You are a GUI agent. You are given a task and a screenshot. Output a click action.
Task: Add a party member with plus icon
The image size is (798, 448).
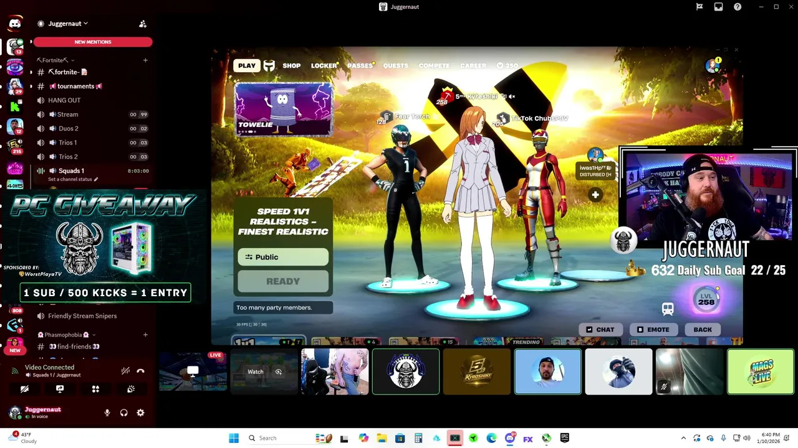[x=595, y=195]
